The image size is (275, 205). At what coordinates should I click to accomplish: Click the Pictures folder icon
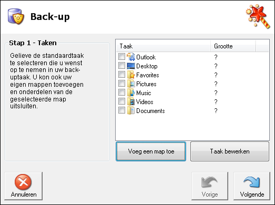pos(131,84)
